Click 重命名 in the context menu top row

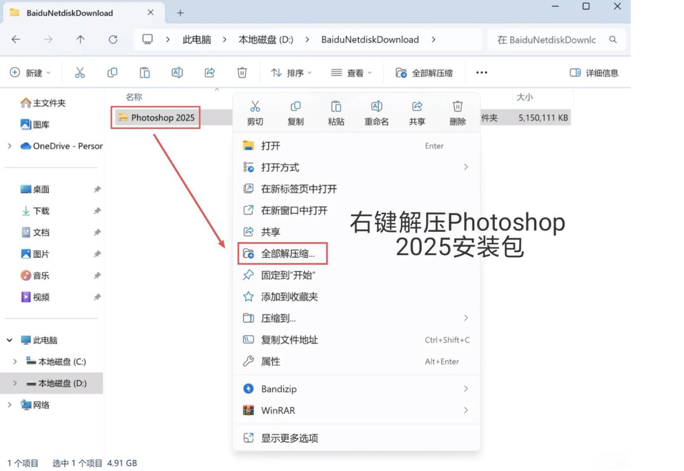376,113
